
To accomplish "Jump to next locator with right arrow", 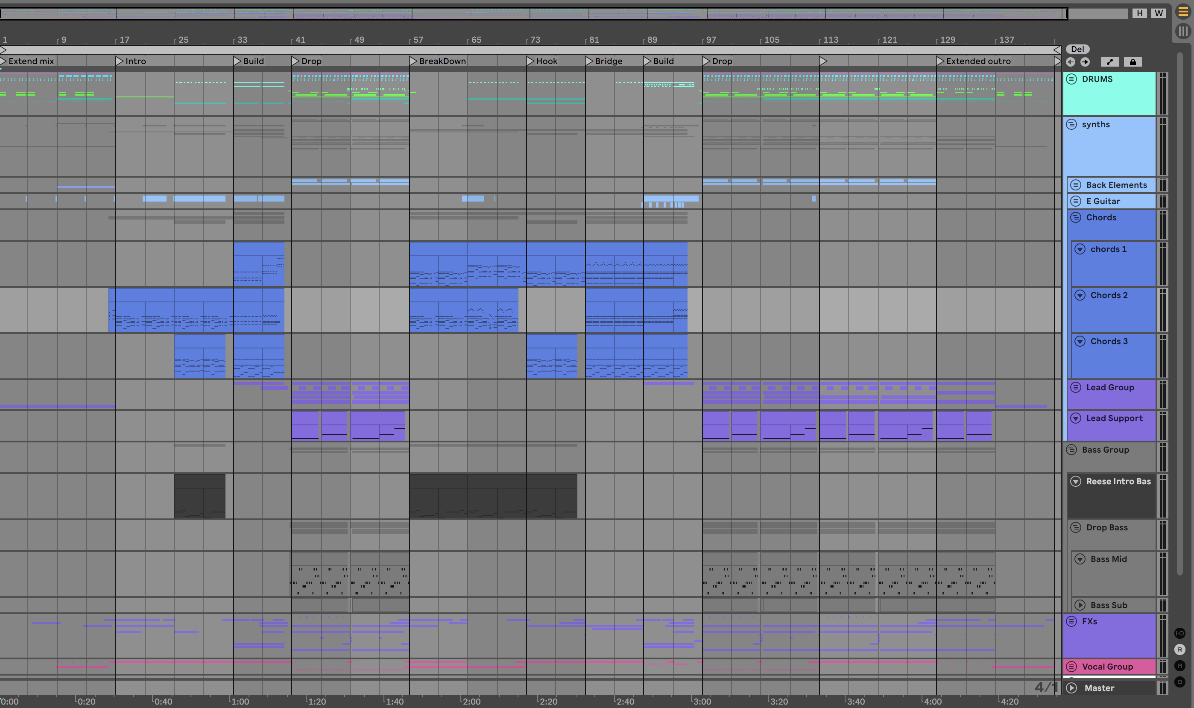I will [x=1085, y=62].
